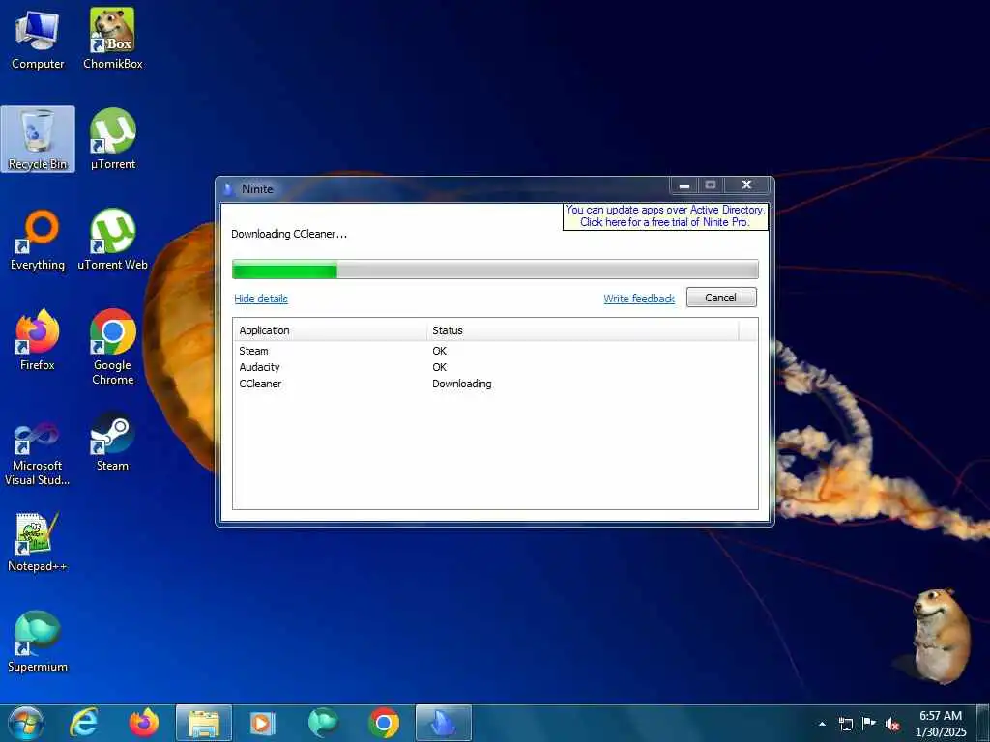The image size is (990, 742).
Task: Close the Ninite window
Action: point(746,185)
